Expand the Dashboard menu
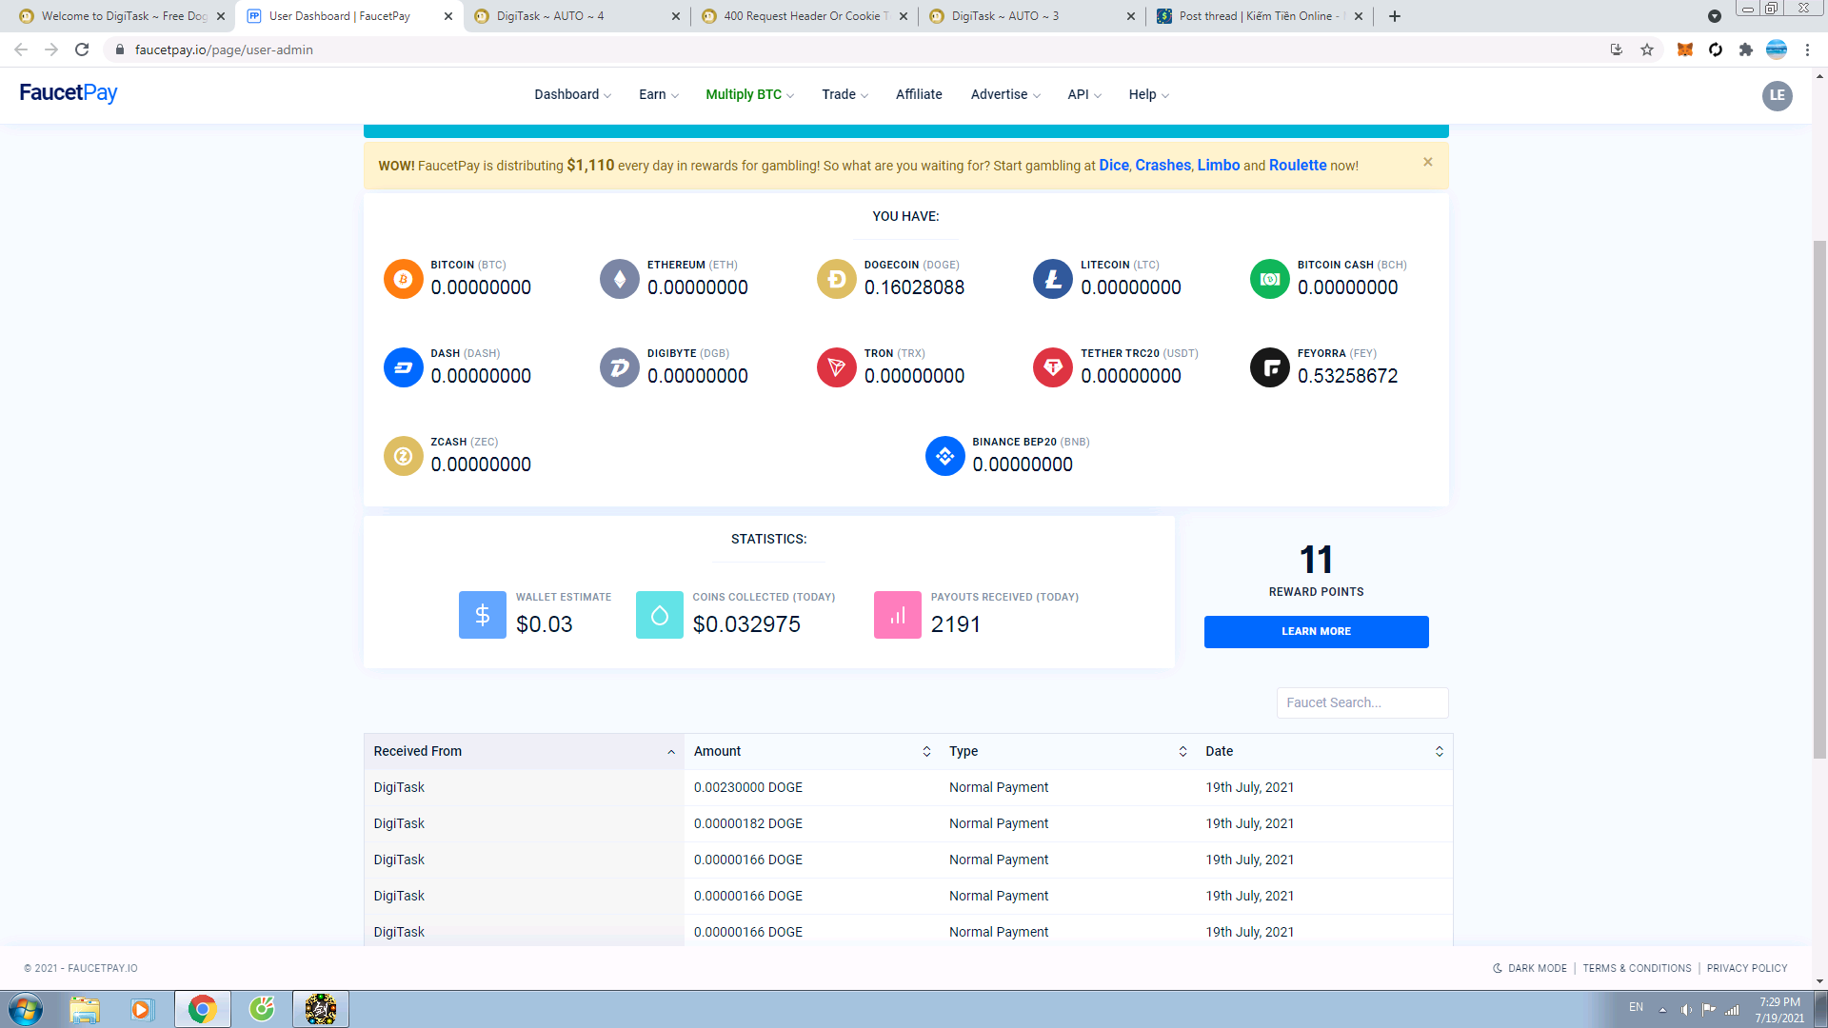Viewport: 1828px width, 1028px height. (572, 94)
